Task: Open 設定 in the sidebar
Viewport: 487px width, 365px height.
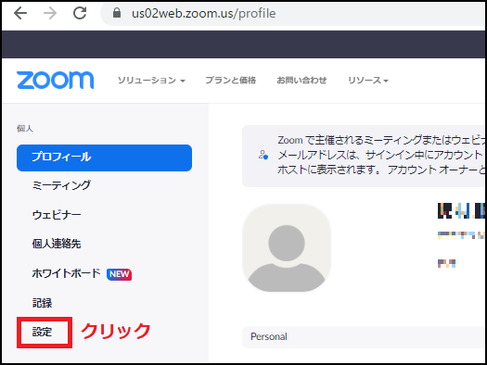Action: [43, 333]
